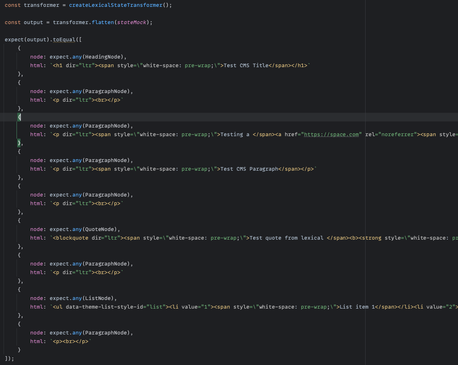Click the HeadingNode identifier

(x=104, y=56)
